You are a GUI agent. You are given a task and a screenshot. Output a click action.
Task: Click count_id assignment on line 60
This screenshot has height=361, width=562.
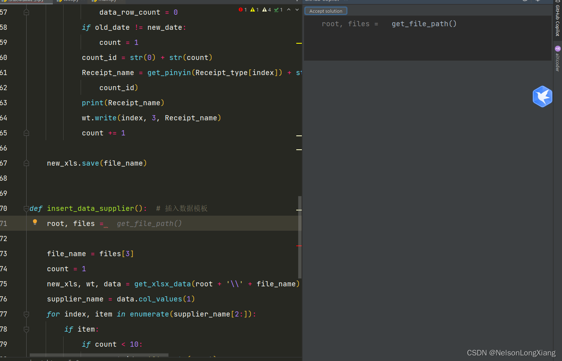pyautogui.click(x=147, y=58)
